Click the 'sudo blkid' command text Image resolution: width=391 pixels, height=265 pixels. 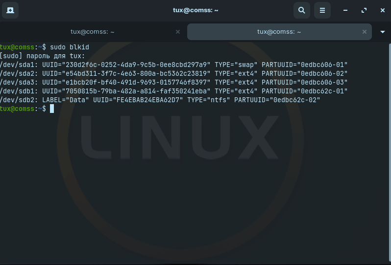pyautogui.click(x=70, y=47)
